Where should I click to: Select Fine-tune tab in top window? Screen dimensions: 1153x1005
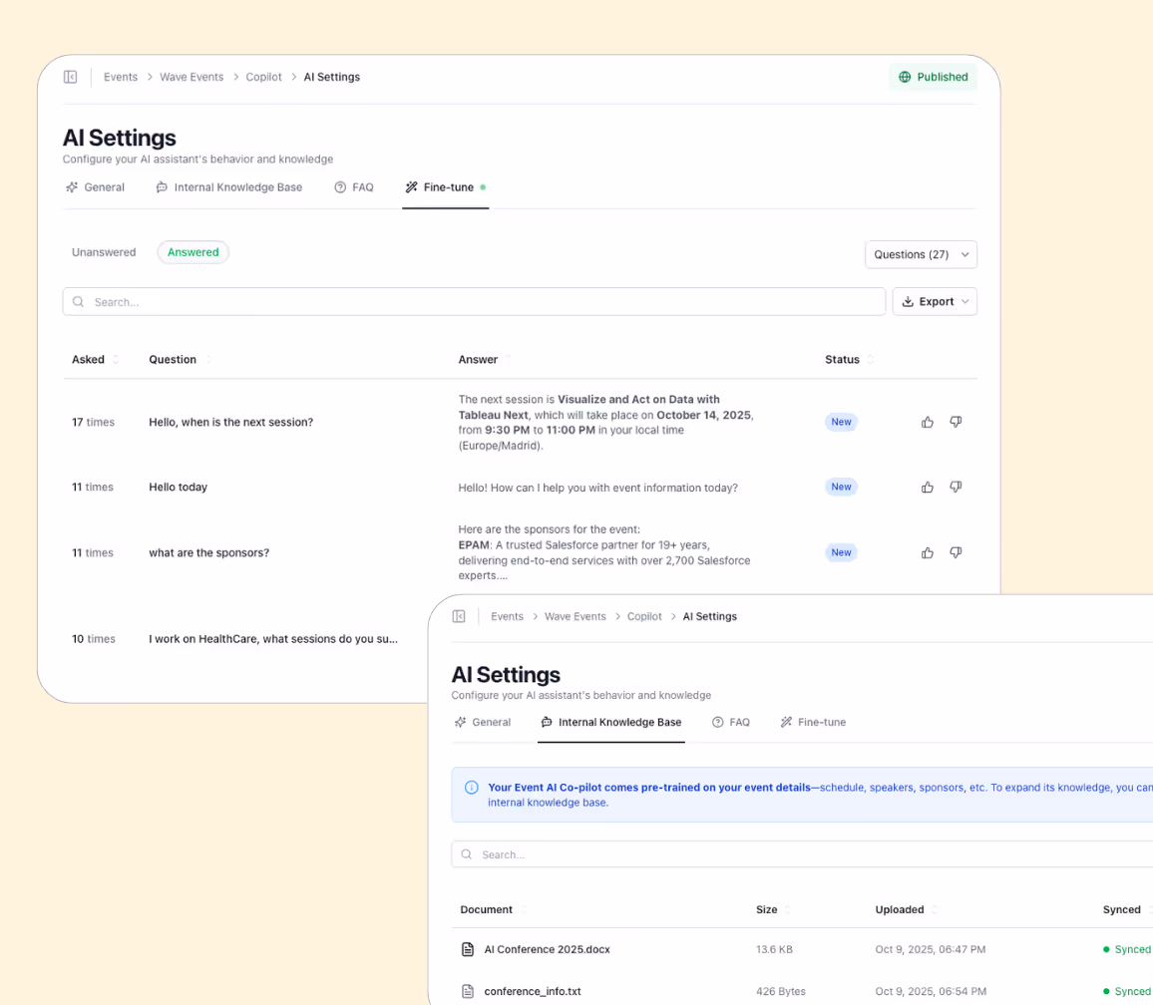click(x=446, y=187)
